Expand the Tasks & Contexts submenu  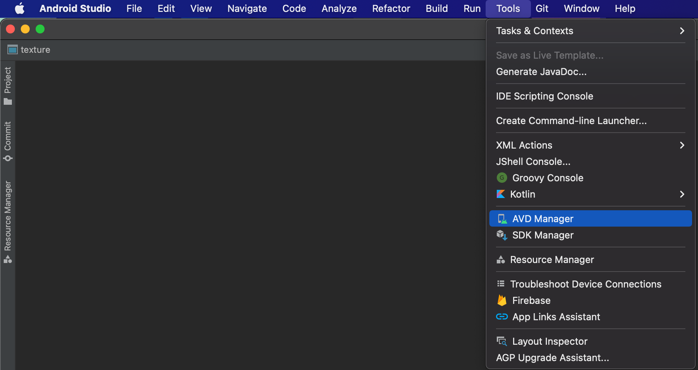(590, 30)
